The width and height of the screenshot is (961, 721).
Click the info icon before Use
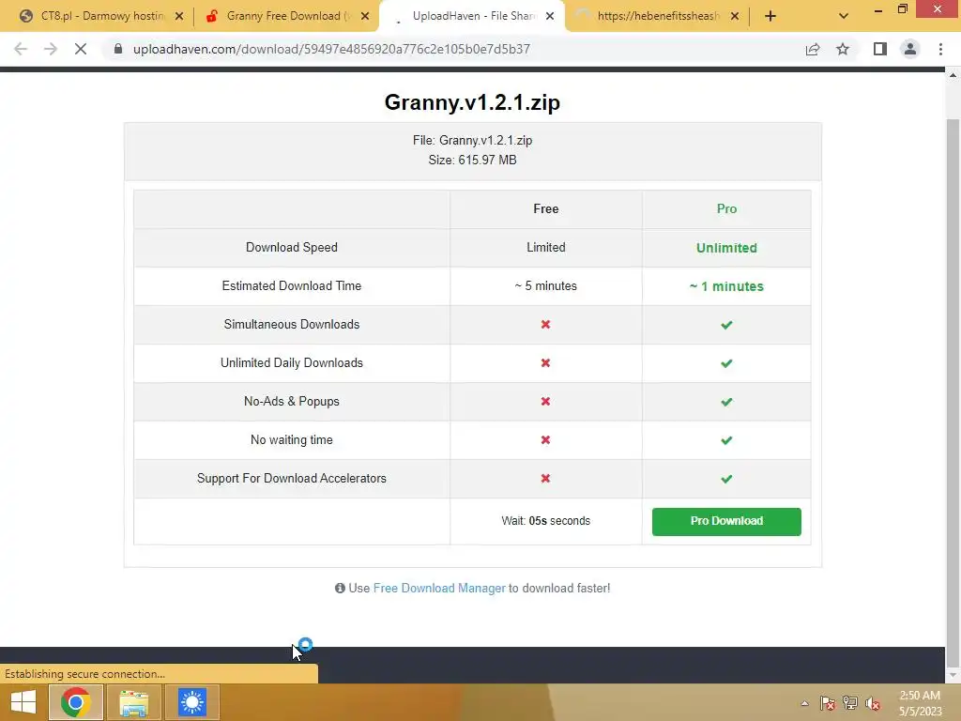(340, 588)
